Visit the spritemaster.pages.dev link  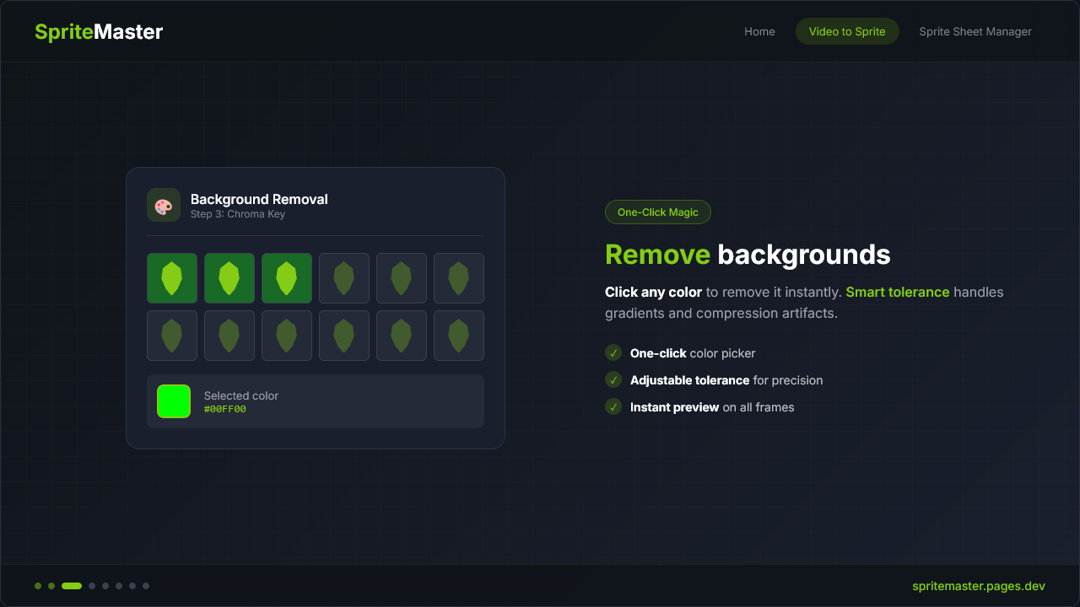coord(978,585)
